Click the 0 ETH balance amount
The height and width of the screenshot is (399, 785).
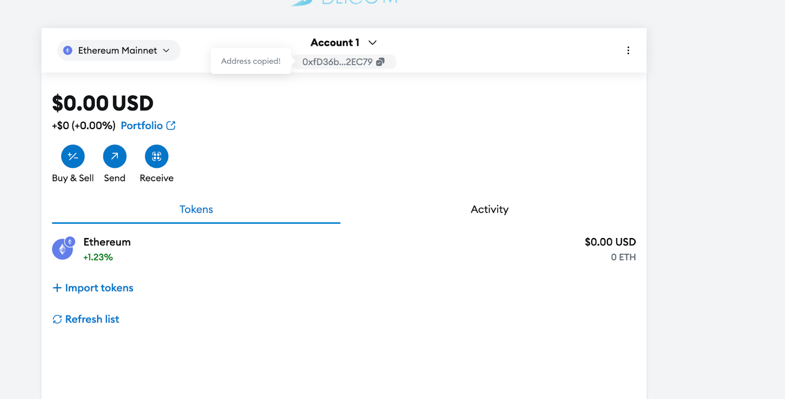tap(623, 257)
